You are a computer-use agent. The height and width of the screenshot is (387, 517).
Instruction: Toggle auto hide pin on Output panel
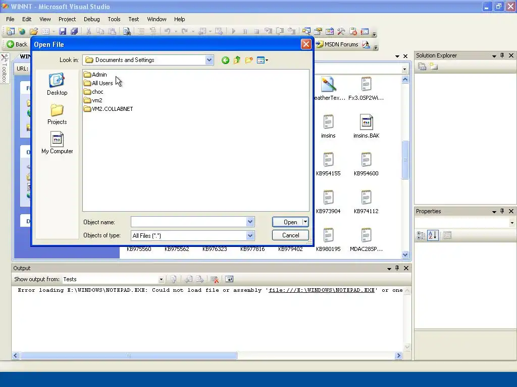click(x=397, y=268)
